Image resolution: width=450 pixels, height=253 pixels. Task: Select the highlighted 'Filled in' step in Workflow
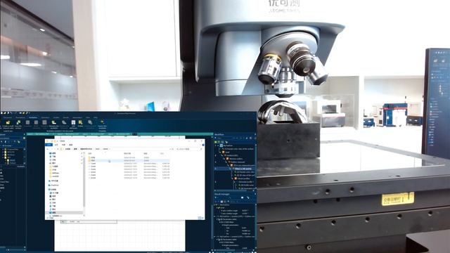click(243, 169)
